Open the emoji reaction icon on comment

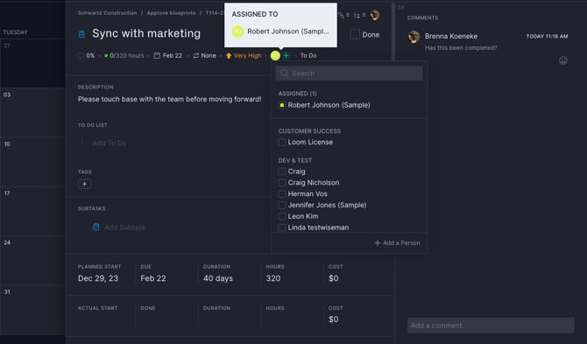tap(563, 60)
